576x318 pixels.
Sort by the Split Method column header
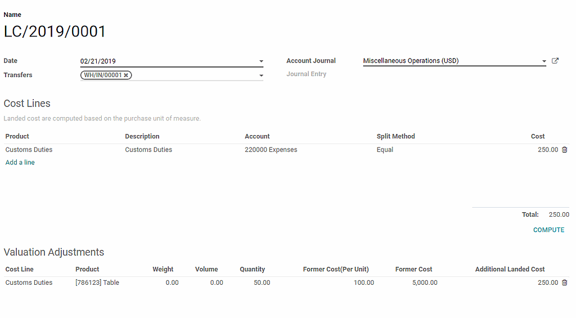395,136
